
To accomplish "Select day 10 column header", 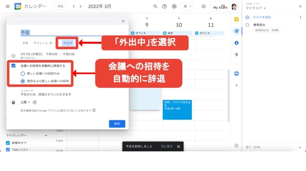I will [x=179, y=25].
